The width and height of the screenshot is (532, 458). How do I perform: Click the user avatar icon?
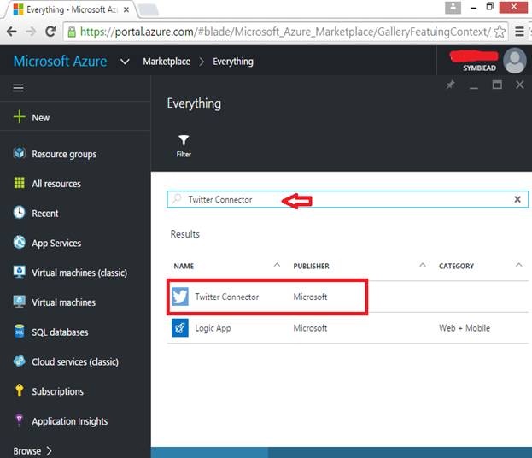pos(515,61)
